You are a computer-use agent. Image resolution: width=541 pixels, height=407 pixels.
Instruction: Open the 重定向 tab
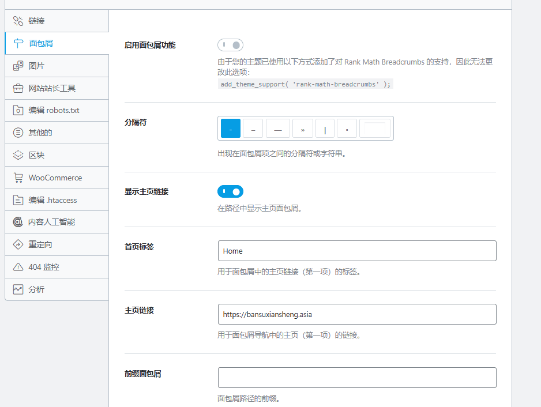pyautogui.click(x=57, y=244)
